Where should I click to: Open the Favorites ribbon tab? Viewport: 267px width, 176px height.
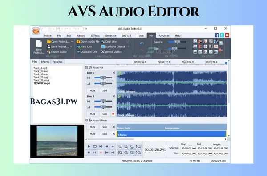point(164,35)
